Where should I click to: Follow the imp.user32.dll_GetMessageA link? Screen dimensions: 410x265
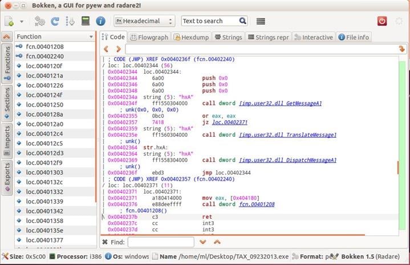(x=281, y=103)
